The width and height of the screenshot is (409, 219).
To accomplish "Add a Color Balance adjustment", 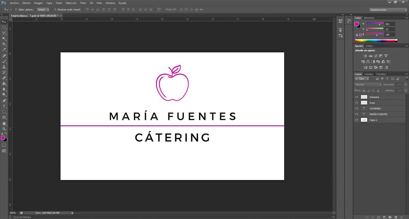I will pos(368,62).
